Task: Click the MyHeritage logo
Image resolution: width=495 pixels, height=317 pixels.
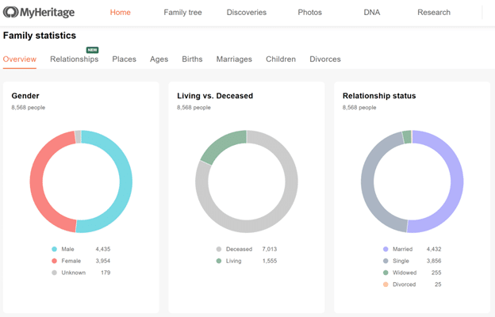Action: tap(39, 13)
